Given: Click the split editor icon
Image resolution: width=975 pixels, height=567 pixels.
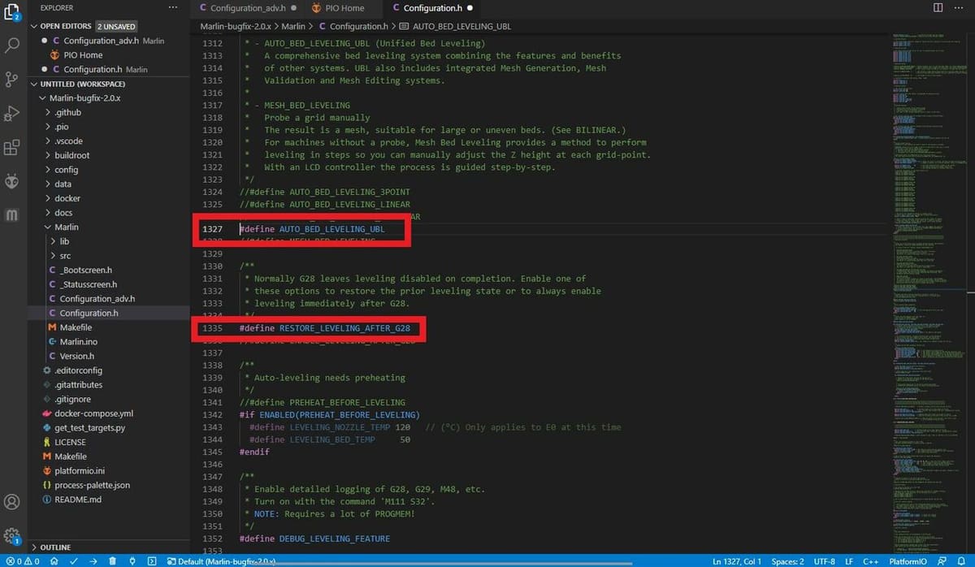Looking at the screenshot, I should pyautogui.click(x=938, y=8).
